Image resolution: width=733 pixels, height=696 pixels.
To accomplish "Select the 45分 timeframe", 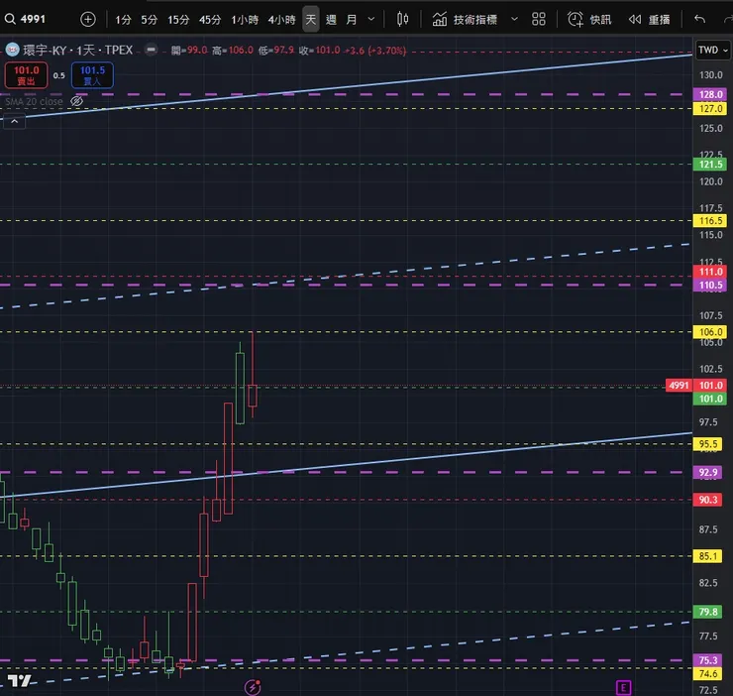I will click(x=210, y=20).
